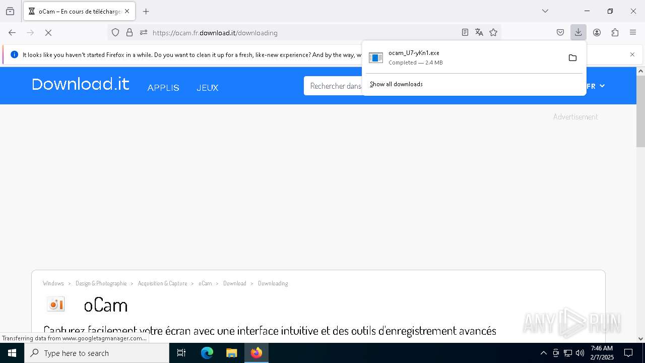Open tracking protection shield icon
The height and width of the screenshot is (363, 645).
pos(115,33)
